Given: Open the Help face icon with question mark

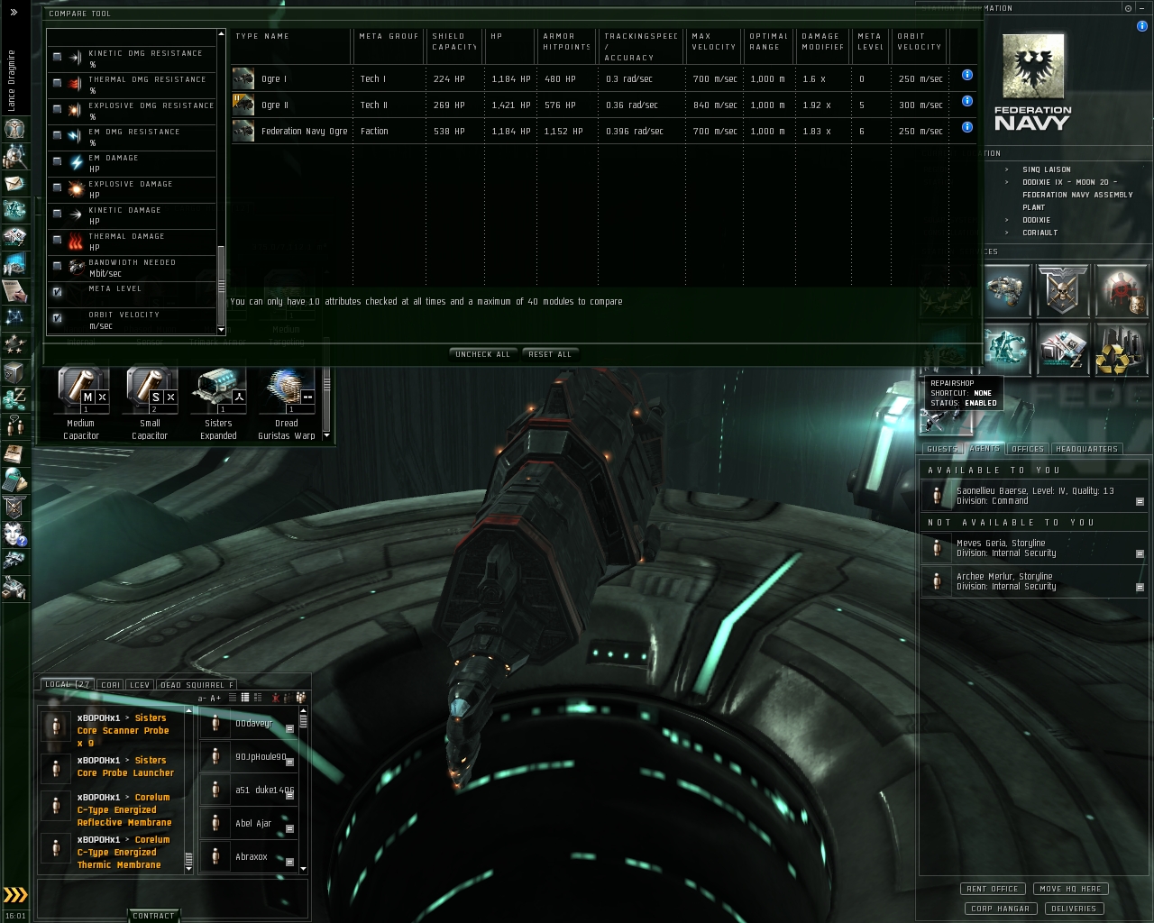Looking at the screenshot, I should tap(14, 534).
